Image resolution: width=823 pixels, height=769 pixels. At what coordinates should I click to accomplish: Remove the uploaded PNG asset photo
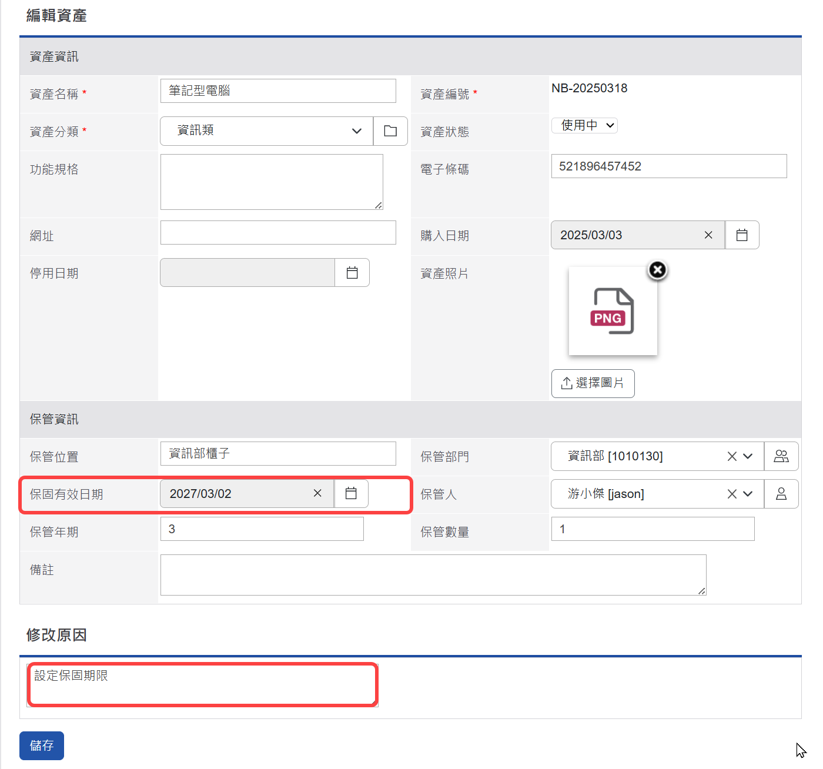(x=657, y=270)
